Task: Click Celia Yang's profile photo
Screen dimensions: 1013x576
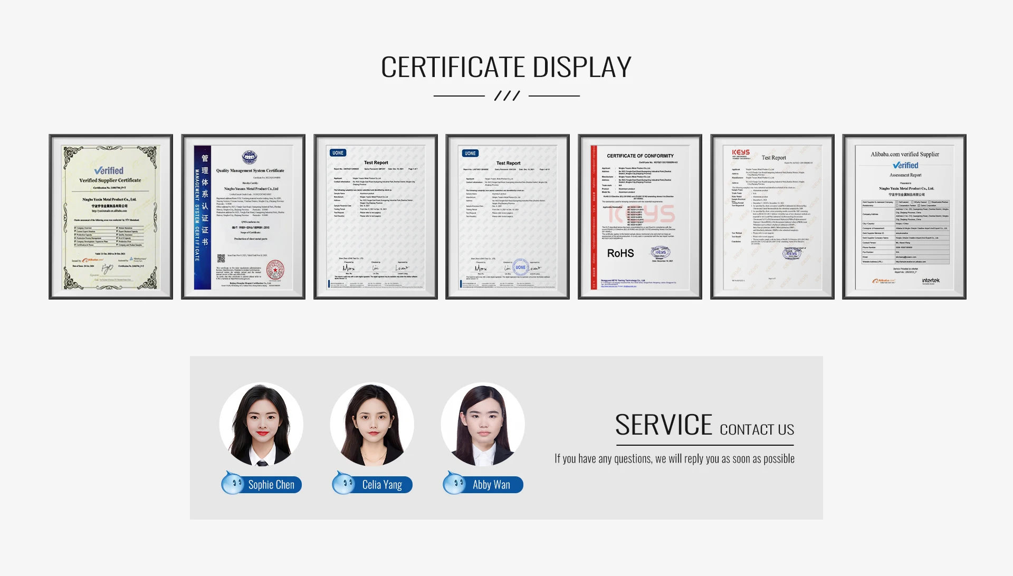Action: [x=372, y=424]
